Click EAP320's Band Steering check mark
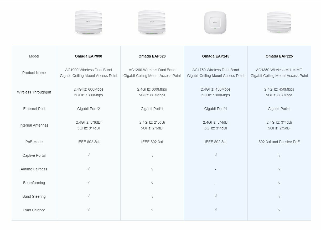The image size is (321, 230). (152, 196)
